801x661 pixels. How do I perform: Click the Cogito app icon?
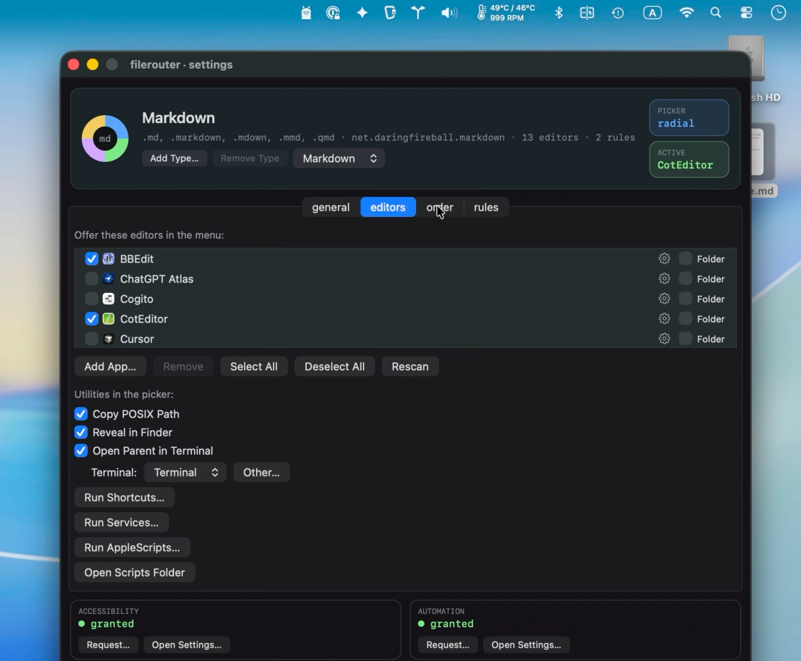108,299
